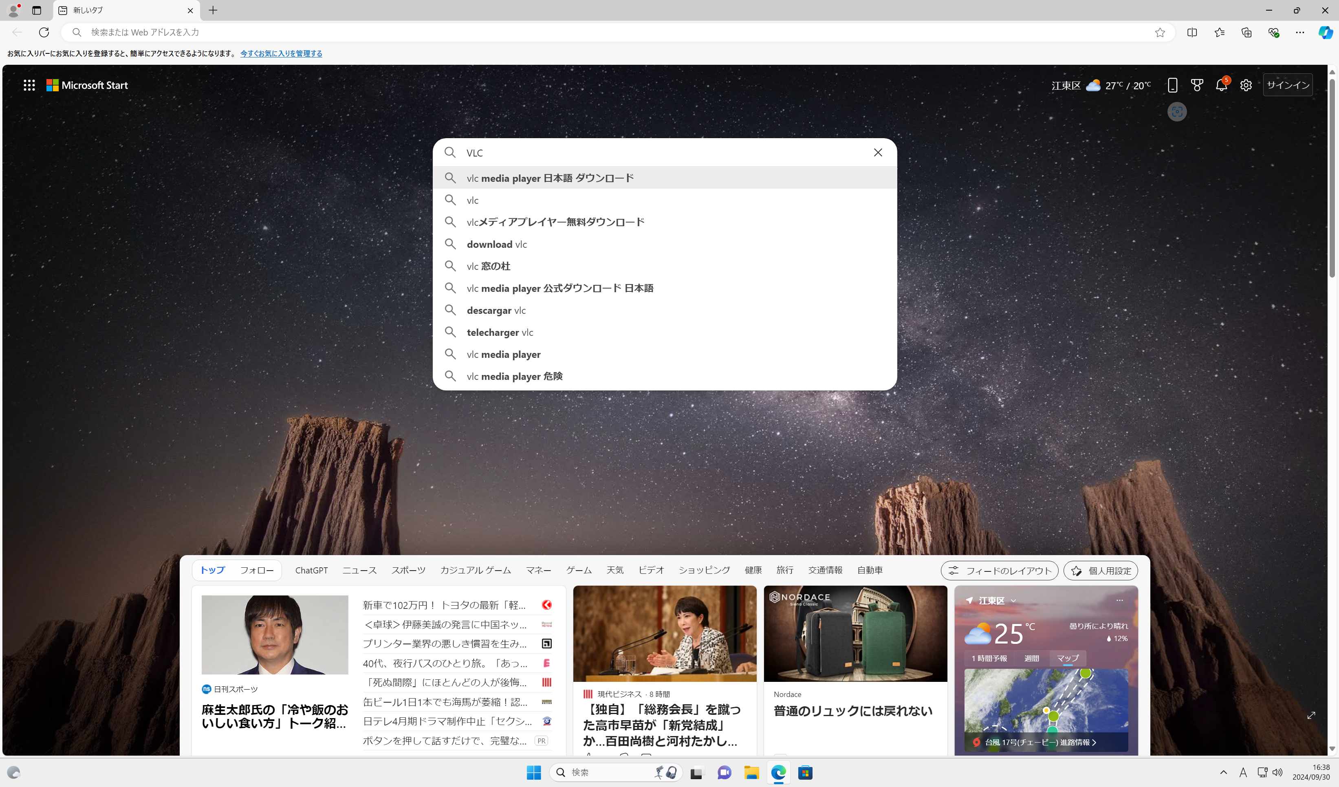
Task: Open the mobile phone icon in header
Action: coord(1172,85)
